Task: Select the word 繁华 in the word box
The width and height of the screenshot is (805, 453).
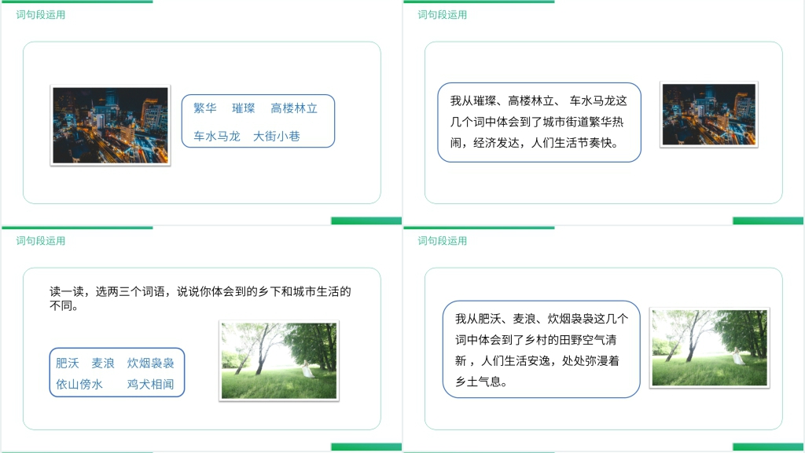Action: pos(205,108)
